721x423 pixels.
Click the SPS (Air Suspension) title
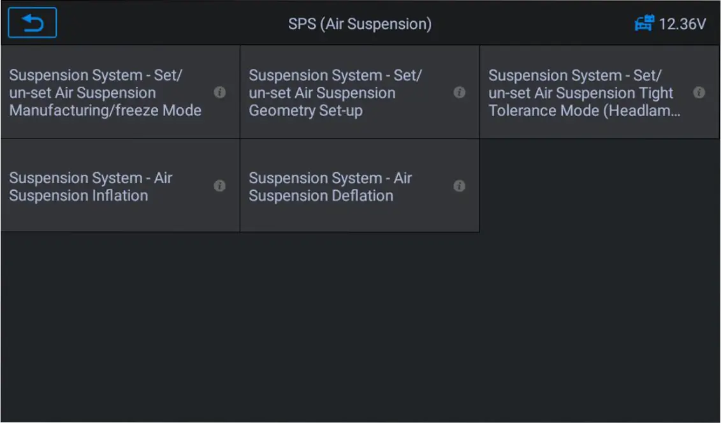pos(360,24)
